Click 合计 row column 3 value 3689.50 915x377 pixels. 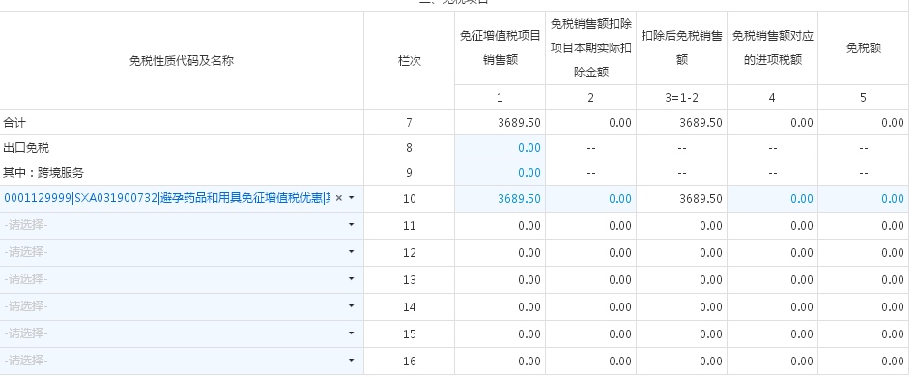pyautogui.click(x=701, y=123)
